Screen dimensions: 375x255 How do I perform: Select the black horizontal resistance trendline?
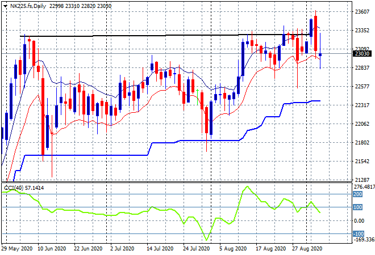[x=165, y=35]
